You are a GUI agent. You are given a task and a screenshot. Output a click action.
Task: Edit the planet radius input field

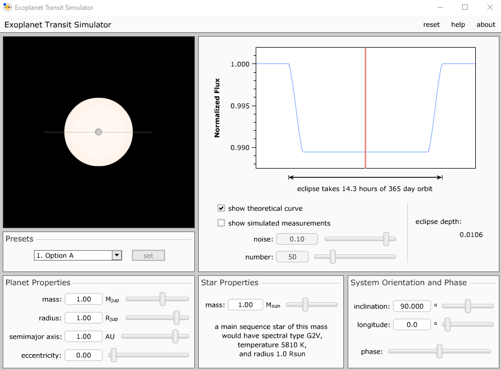pos(83,317)
